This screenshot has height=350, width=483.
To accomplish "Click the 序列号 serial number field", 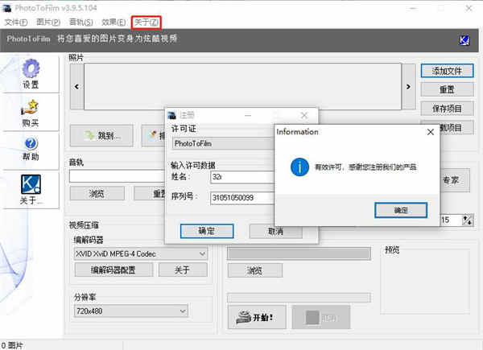I will 242,198.
